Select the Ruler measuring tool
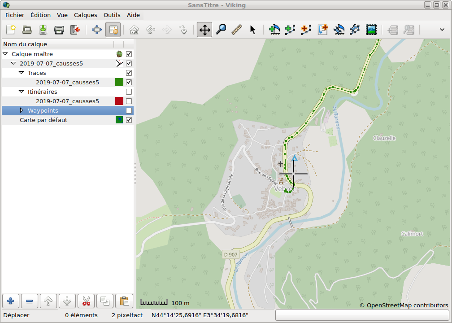The image size is (452, 323). (x=237, y=30)
